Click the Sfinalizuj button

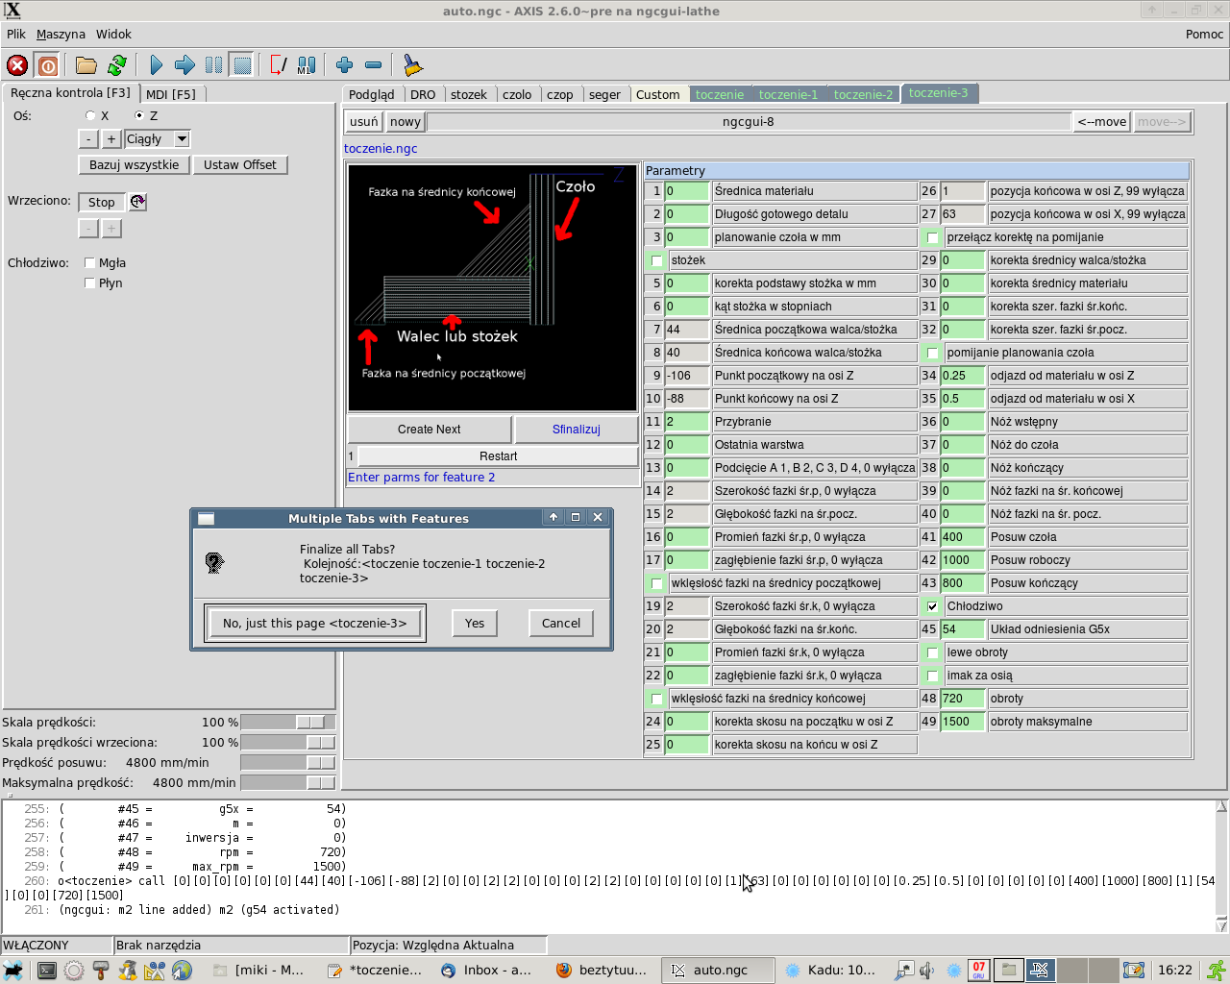(577, 429)
